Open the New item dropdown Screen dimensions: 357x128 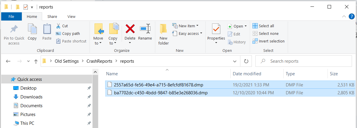tap(185, 26)
